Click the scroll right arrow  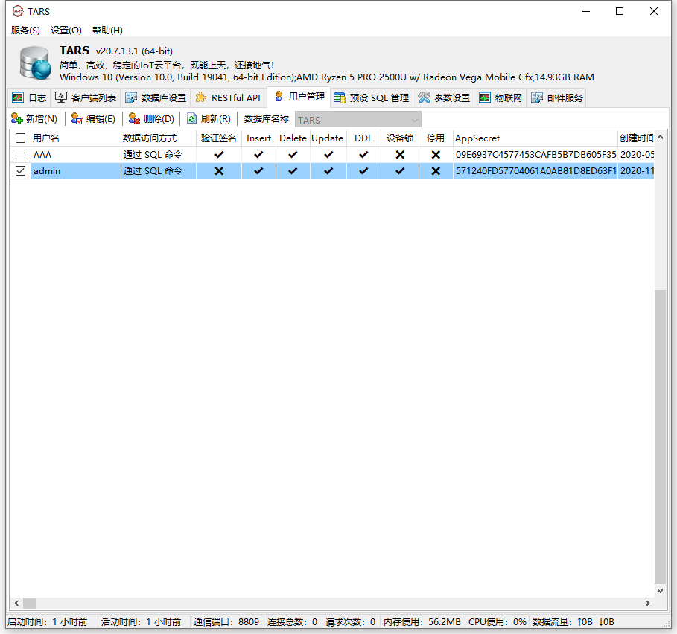coord(648,603)
